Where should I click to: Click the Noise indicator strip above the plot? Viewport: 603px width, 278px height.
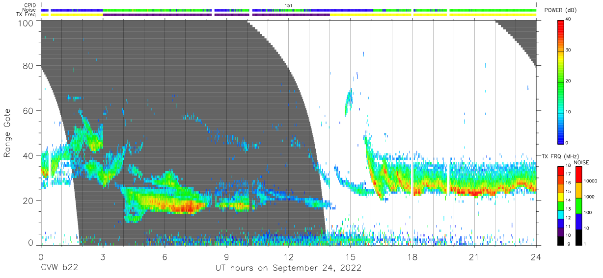(x=289, y=10)
